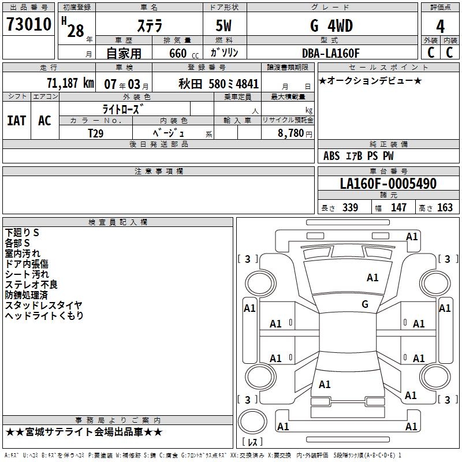Screen dimensions: 462x462
Task: Click the exterior color ライトローズ
Action: [x=123, y=109]
